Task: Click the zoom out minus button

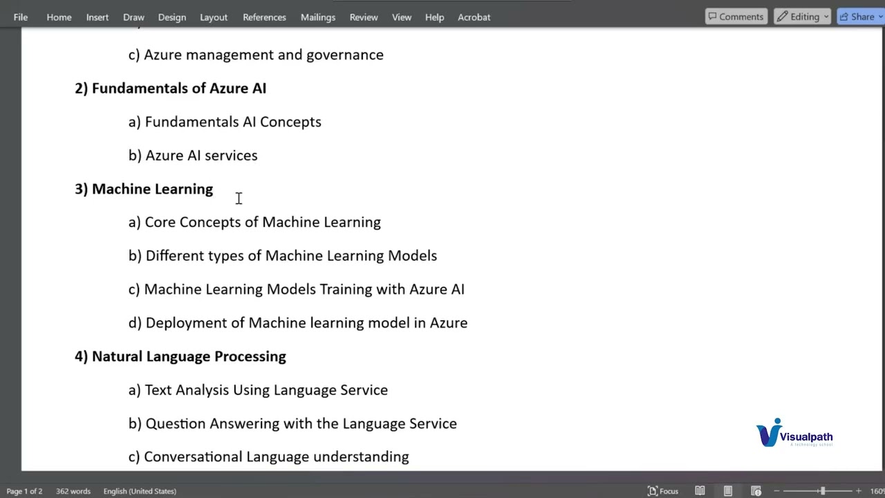Action: coord(776,491)
